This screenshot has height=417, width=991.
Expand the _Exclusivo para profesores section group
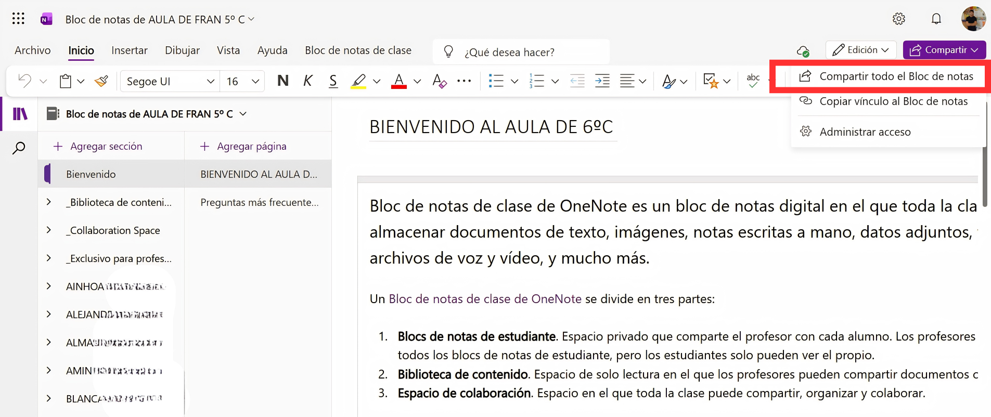click(x=49, y=258)
